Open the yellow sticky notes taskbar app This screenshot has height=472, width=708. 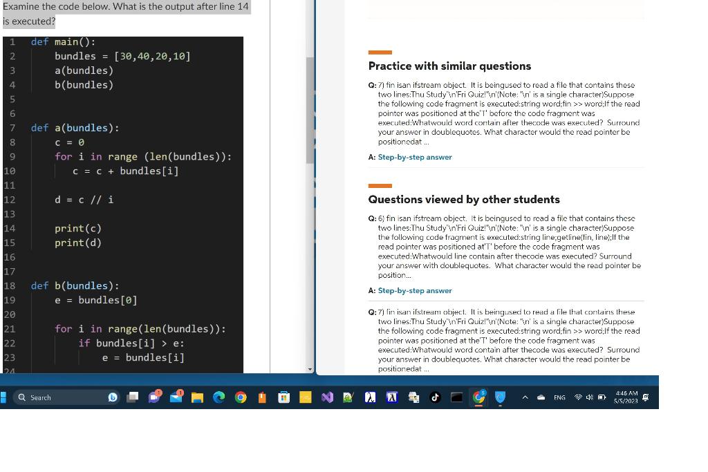click(305, 397)
